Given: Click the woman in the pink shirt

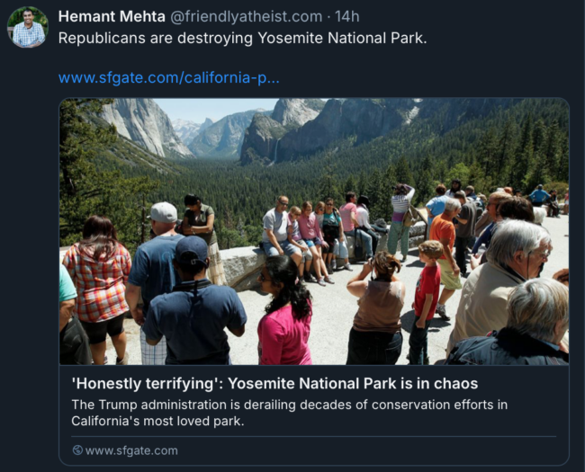Looking at the screenshot, I should click(x=285, y=311).
